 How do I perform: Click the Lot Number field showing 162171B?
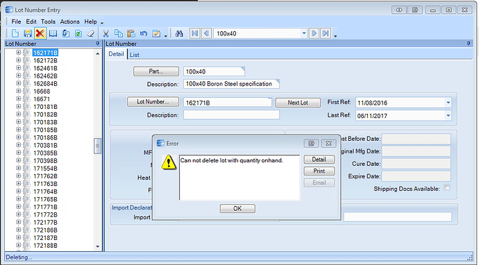[x=227, y=103]
